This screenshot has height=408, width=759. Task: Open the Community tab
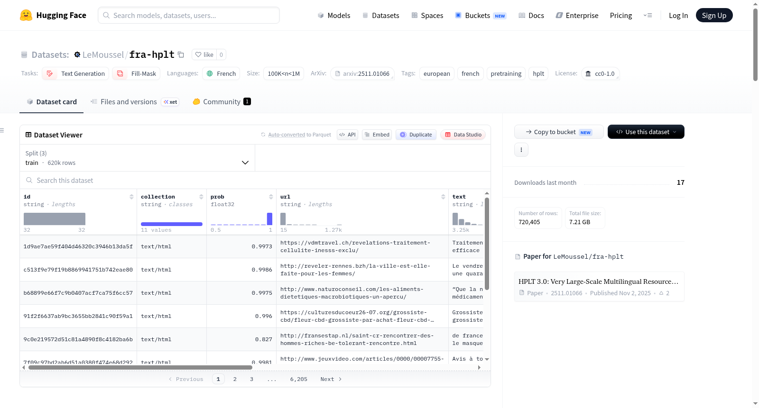[x=222, y=101]
